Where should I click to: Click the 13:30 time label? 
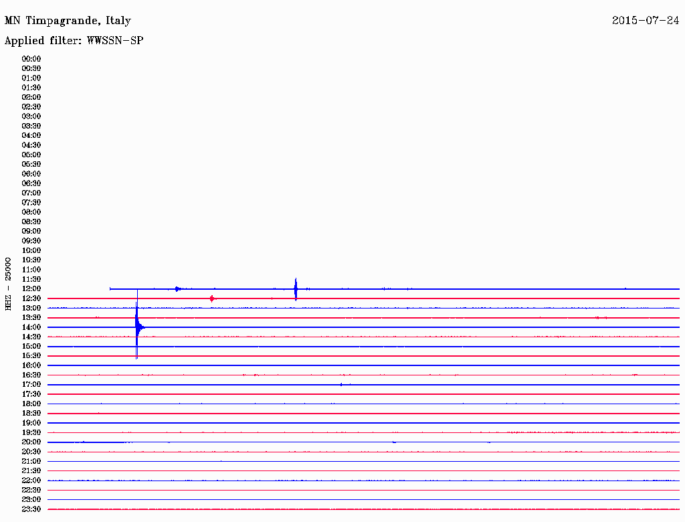[x=31, y=317]
